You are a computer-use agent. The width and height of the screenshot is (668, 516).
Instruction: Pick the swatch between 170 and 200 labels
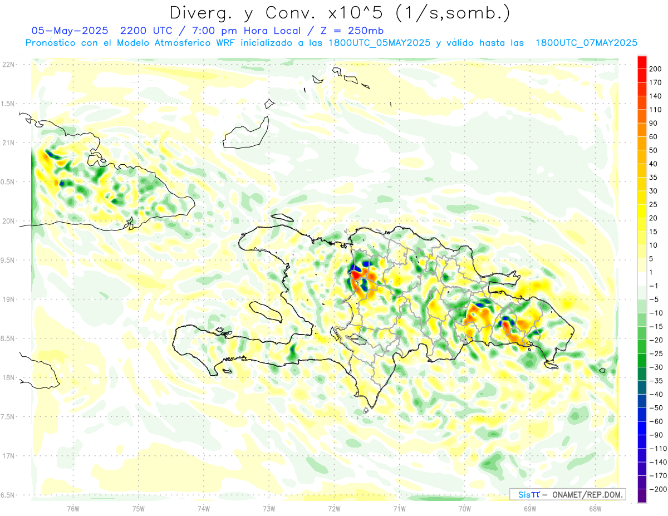click(642, 76)
